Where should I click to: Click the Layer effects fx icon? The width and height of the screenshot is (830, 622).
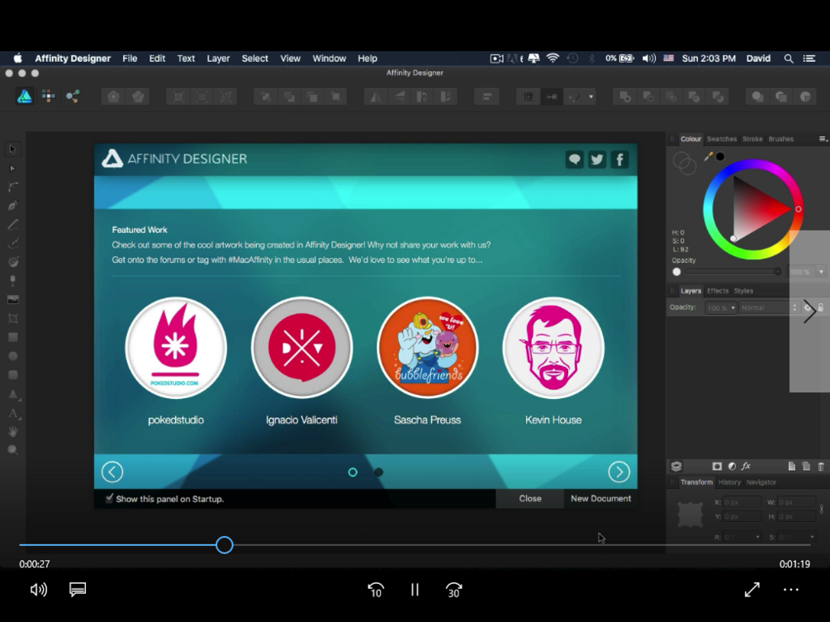(x=747, y=467)
